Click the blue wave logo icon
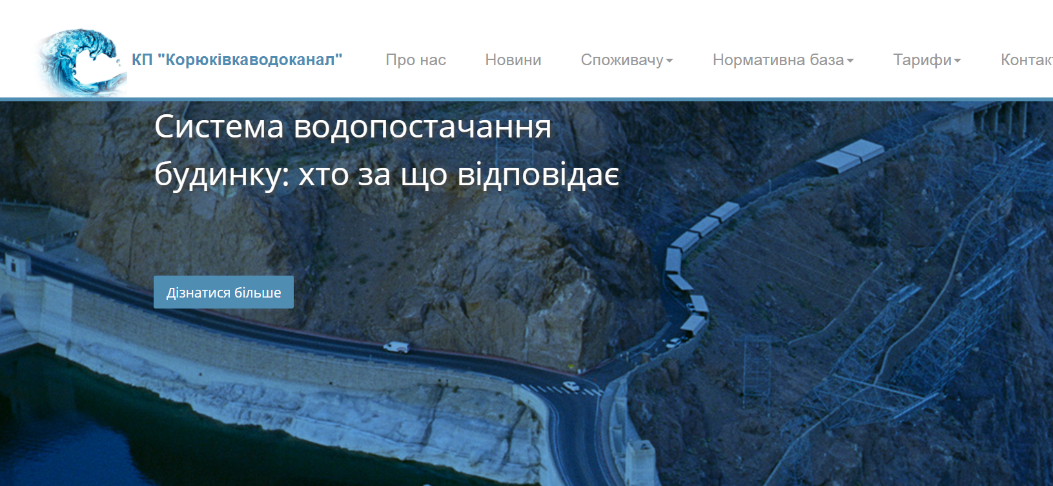 pos(81,63)
